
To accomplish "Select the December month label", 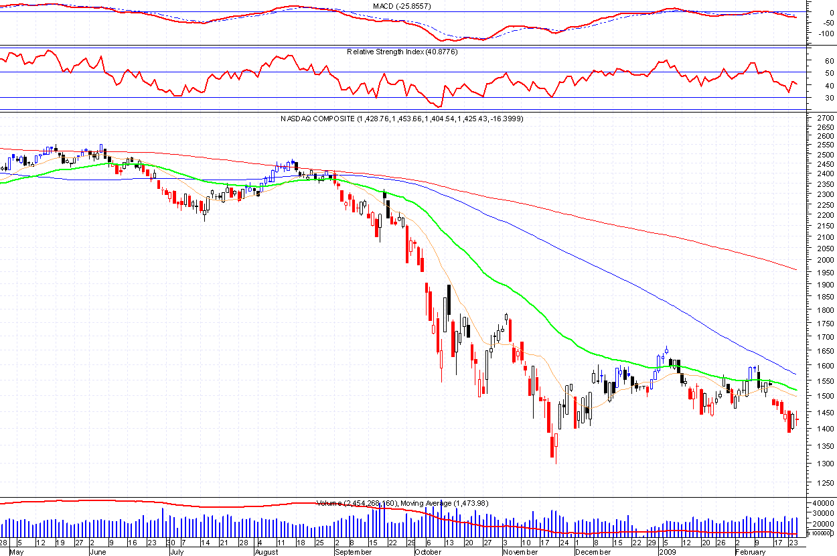I will coord(593,552).
